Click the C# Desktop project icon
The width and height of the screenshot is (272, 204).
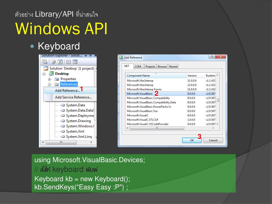(51, 74)
